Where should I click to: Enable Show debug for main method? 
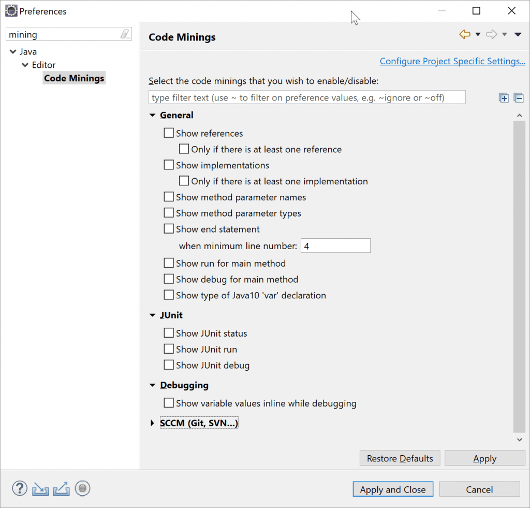click(x=169, y=279)
